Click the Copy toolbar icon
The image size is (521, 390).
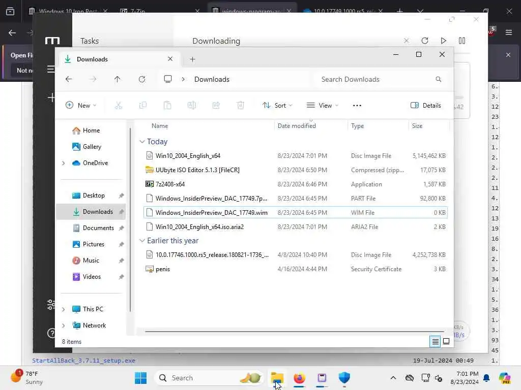(x=143, y=106)
